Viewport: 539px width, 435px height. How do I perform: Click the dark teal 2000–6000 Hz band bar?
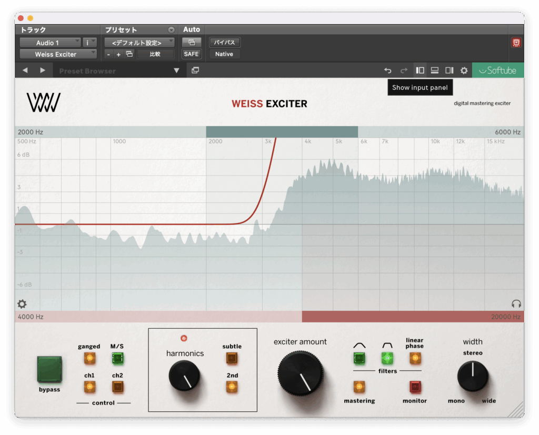[x=282, y=132]
